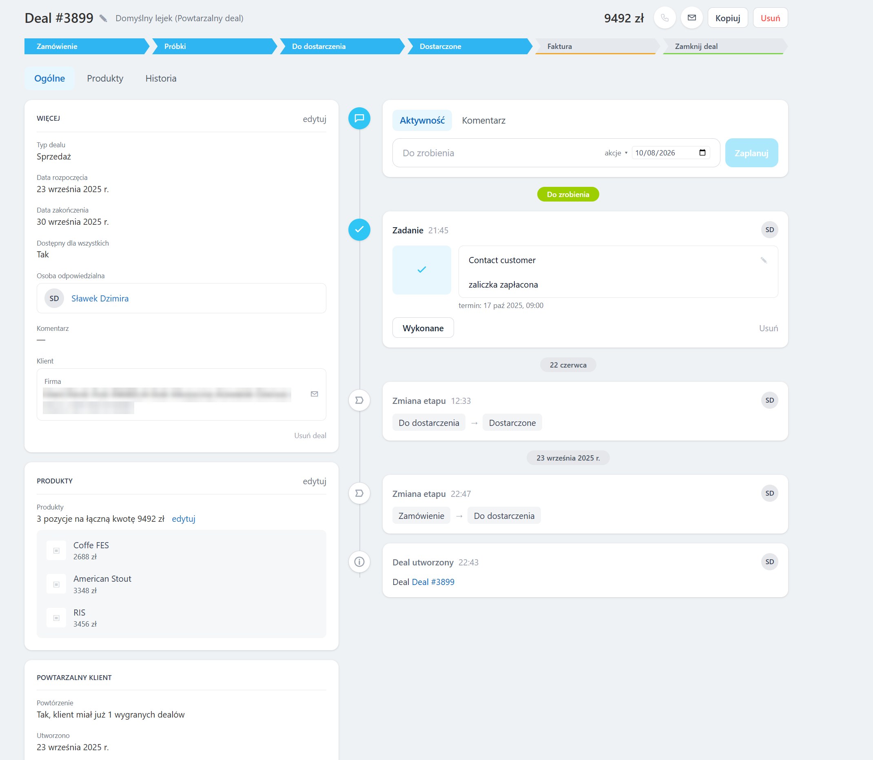Click Usuń link on the Zadanie card
Screen dimensions: 873x760
(768, 328)
